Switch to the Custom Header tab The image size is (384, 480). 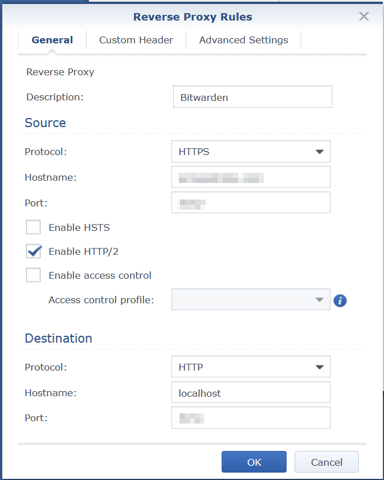136,40
